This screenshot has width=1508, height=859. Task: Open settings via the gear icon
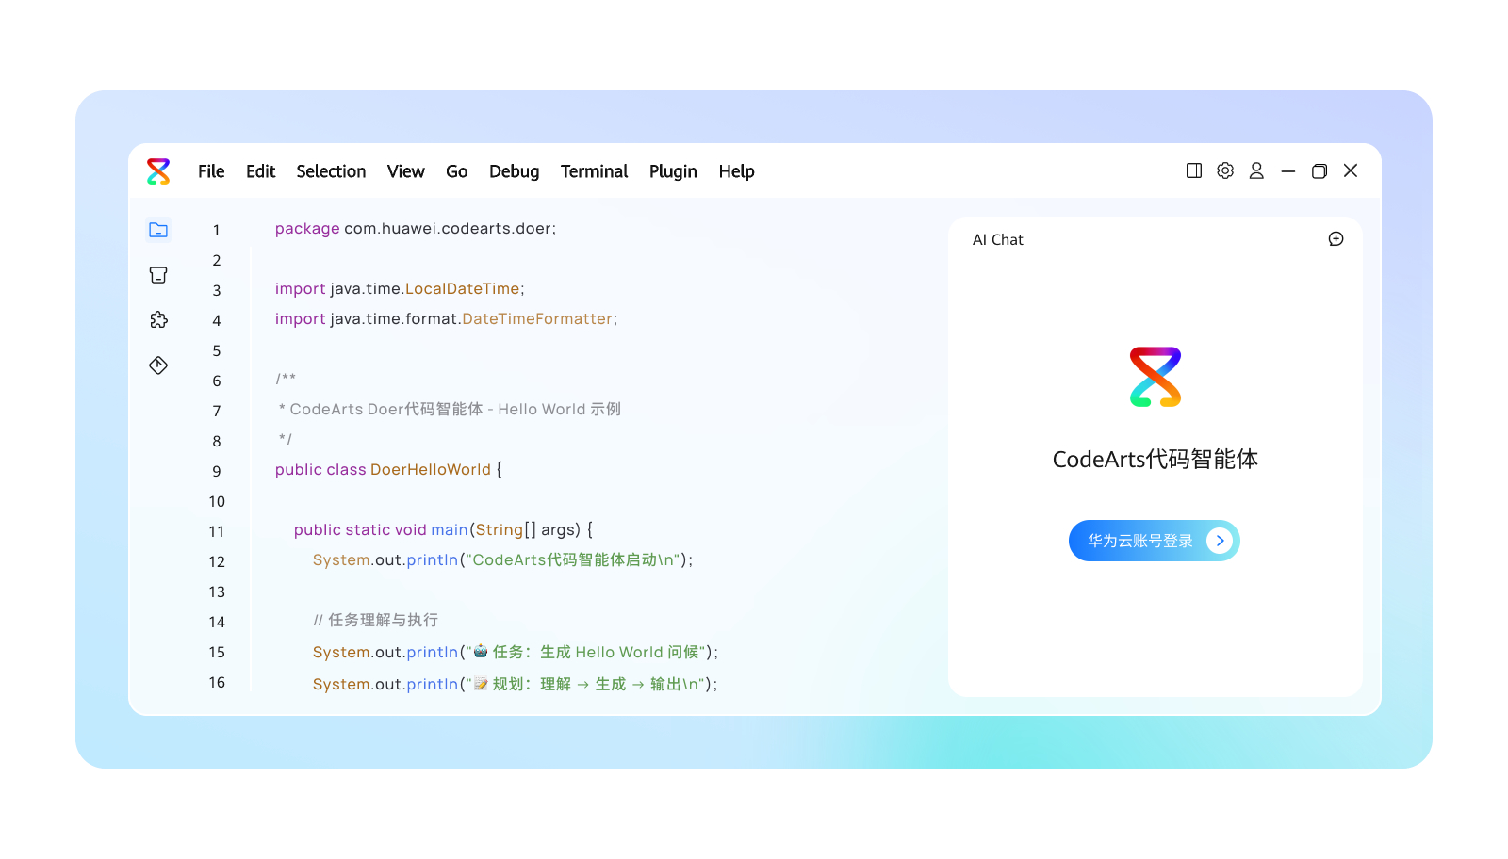(1225, 170)
